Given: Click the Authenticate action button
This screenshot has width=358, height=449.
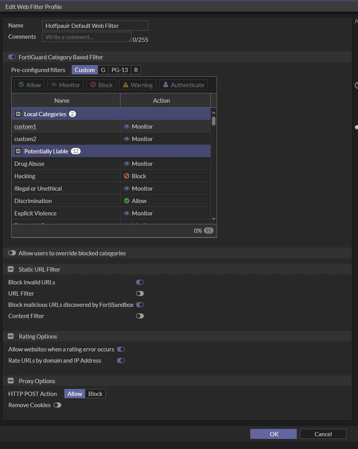Looking at the screenshot, I should point(183,85).
